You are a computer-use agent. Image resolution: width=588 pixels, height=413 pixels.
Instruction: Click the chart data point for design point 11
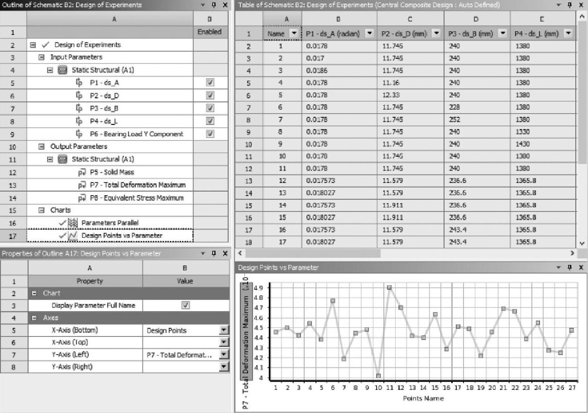point(389,288)
